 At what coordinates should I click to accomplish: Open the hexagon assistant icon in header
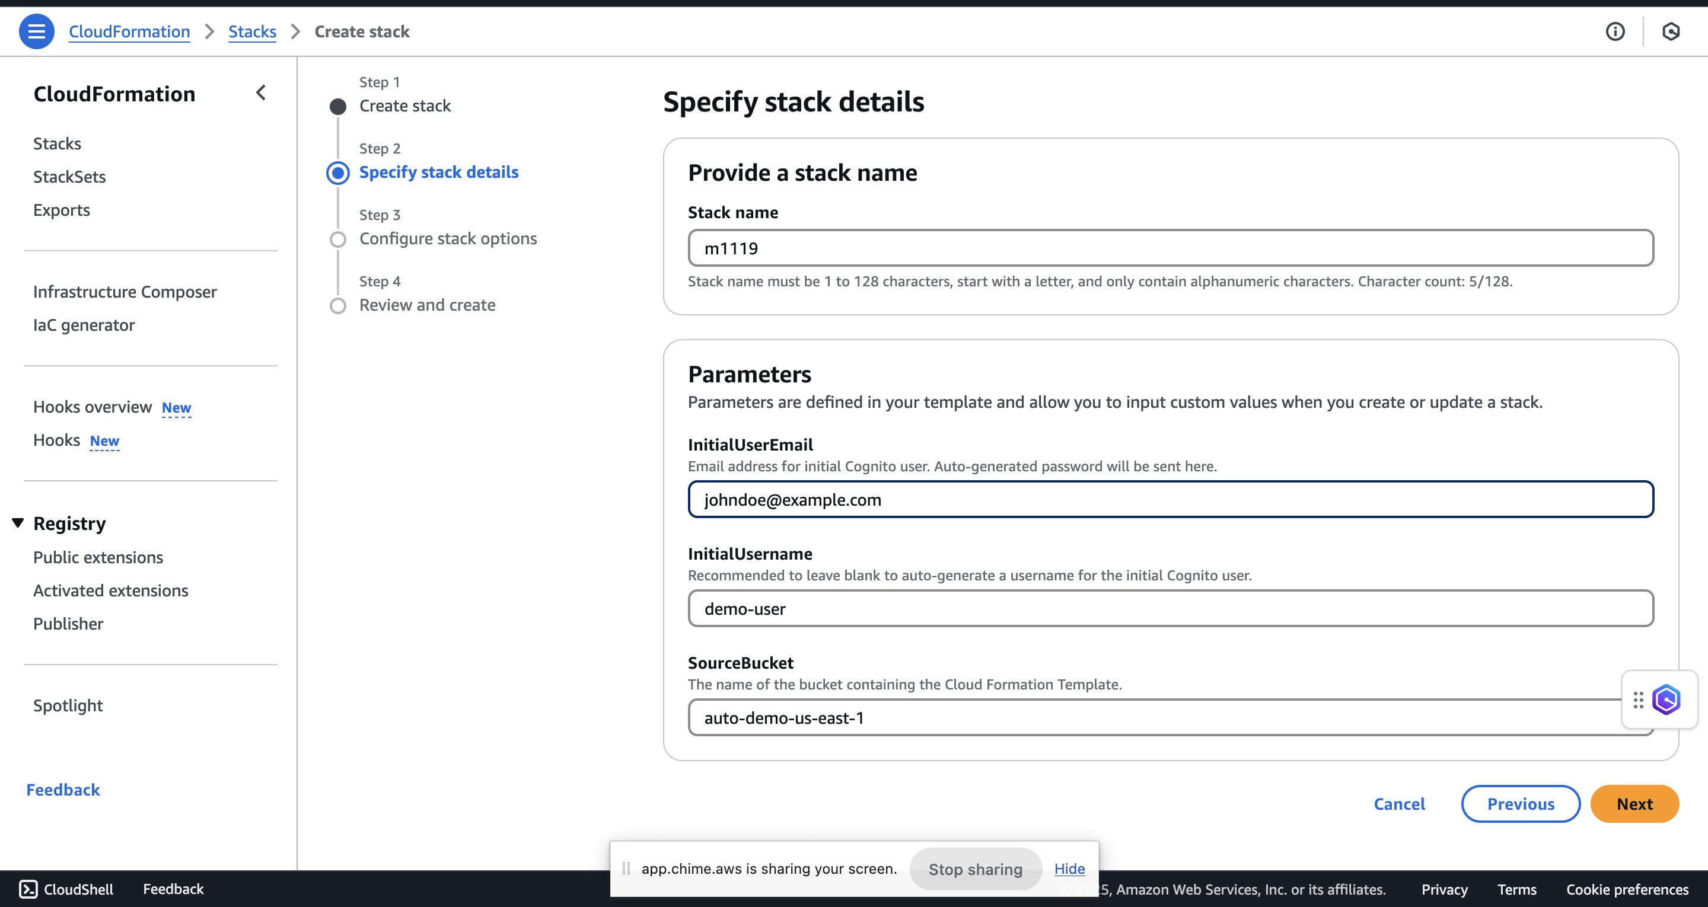point(1671,31)
